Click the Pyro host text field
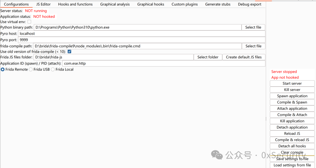Image resolution: width=316 pixels, height=168 pixels. tap(142, 33)
